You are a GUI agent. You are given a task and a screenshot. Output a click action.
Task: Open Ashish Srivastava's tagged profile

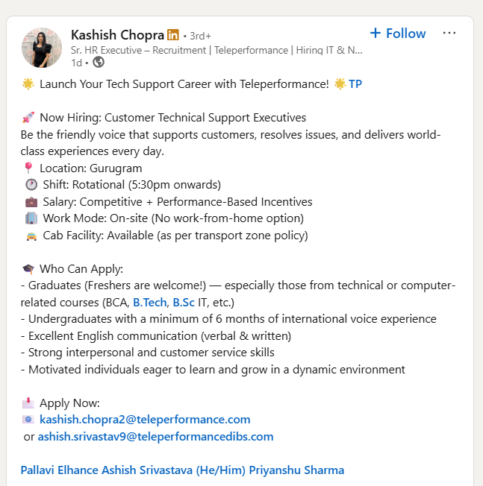pyautogui.click(x=177, y=470)
